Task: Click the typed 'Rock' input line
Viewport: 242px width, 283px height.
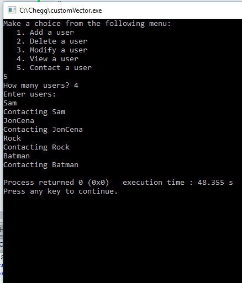Action: (12, 138)
